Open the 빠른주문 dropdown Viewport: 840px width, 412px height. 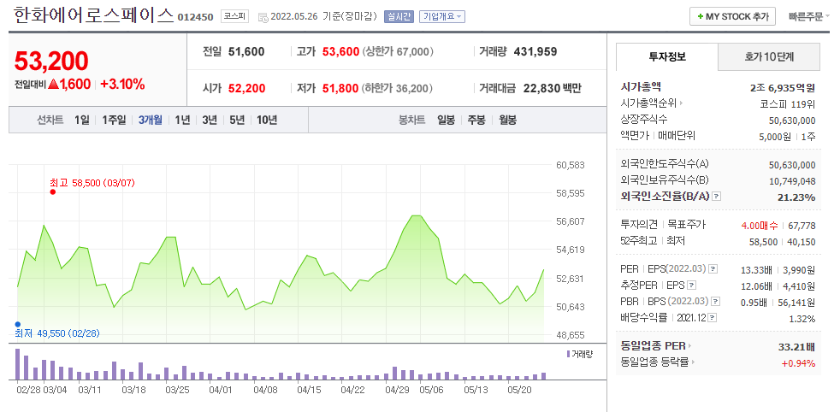point(809,16)
